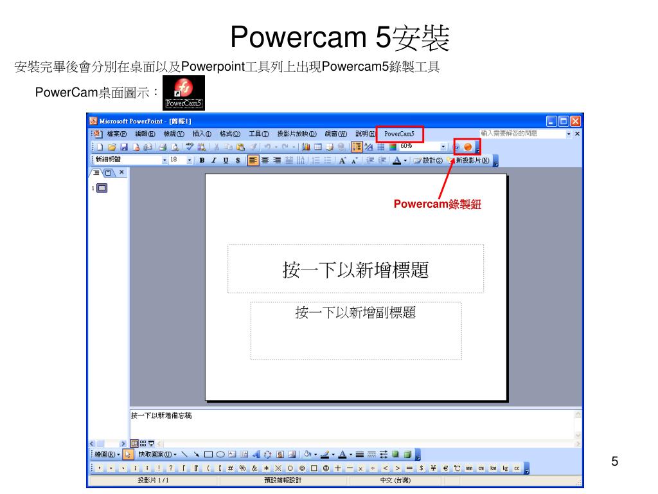The width and height of the screenshot is (658, 494).
Task: Toggle Align Right
Action: (277, 160)
